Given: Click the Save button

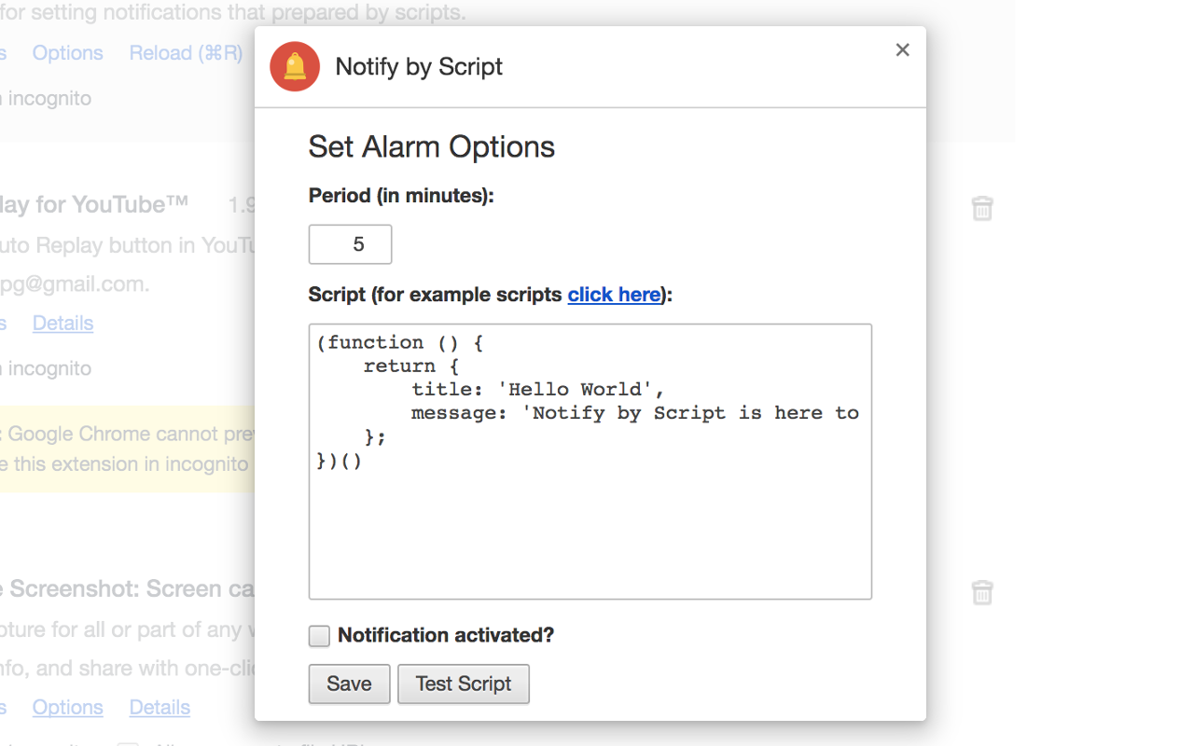Looking at the screenshot, I should [x=349, y=684].
